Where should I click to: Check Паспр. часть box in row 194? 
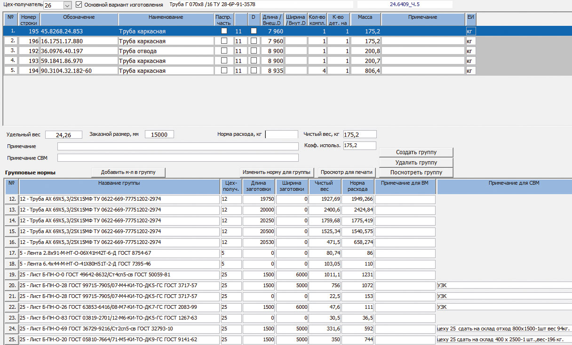(224, 71)
